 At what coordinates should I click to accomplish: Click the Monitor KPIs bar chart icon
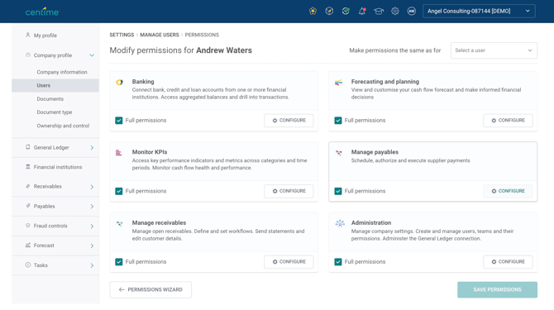click(x=119, y=153)
